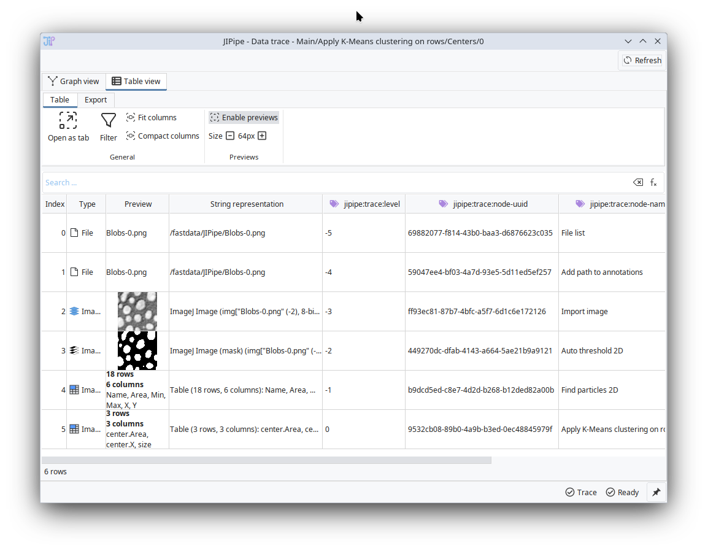The width and height of the screenshot is (708, 551).
Task: Click into the Search text field
Action: [331, 182]
